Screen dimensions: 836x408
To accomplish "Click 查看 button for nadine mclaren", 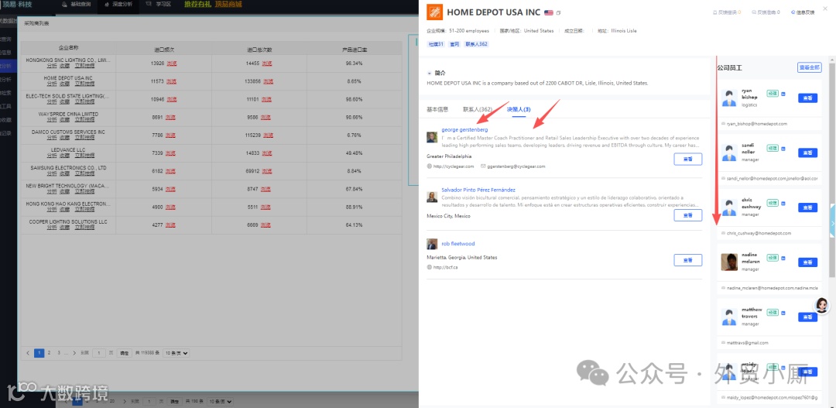I will pyautogui.click(x=807, y=262).
